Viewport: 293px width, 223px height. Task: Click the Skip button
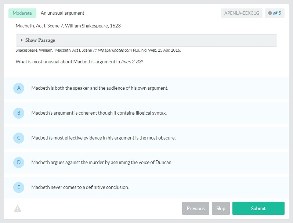pos(221,208)
